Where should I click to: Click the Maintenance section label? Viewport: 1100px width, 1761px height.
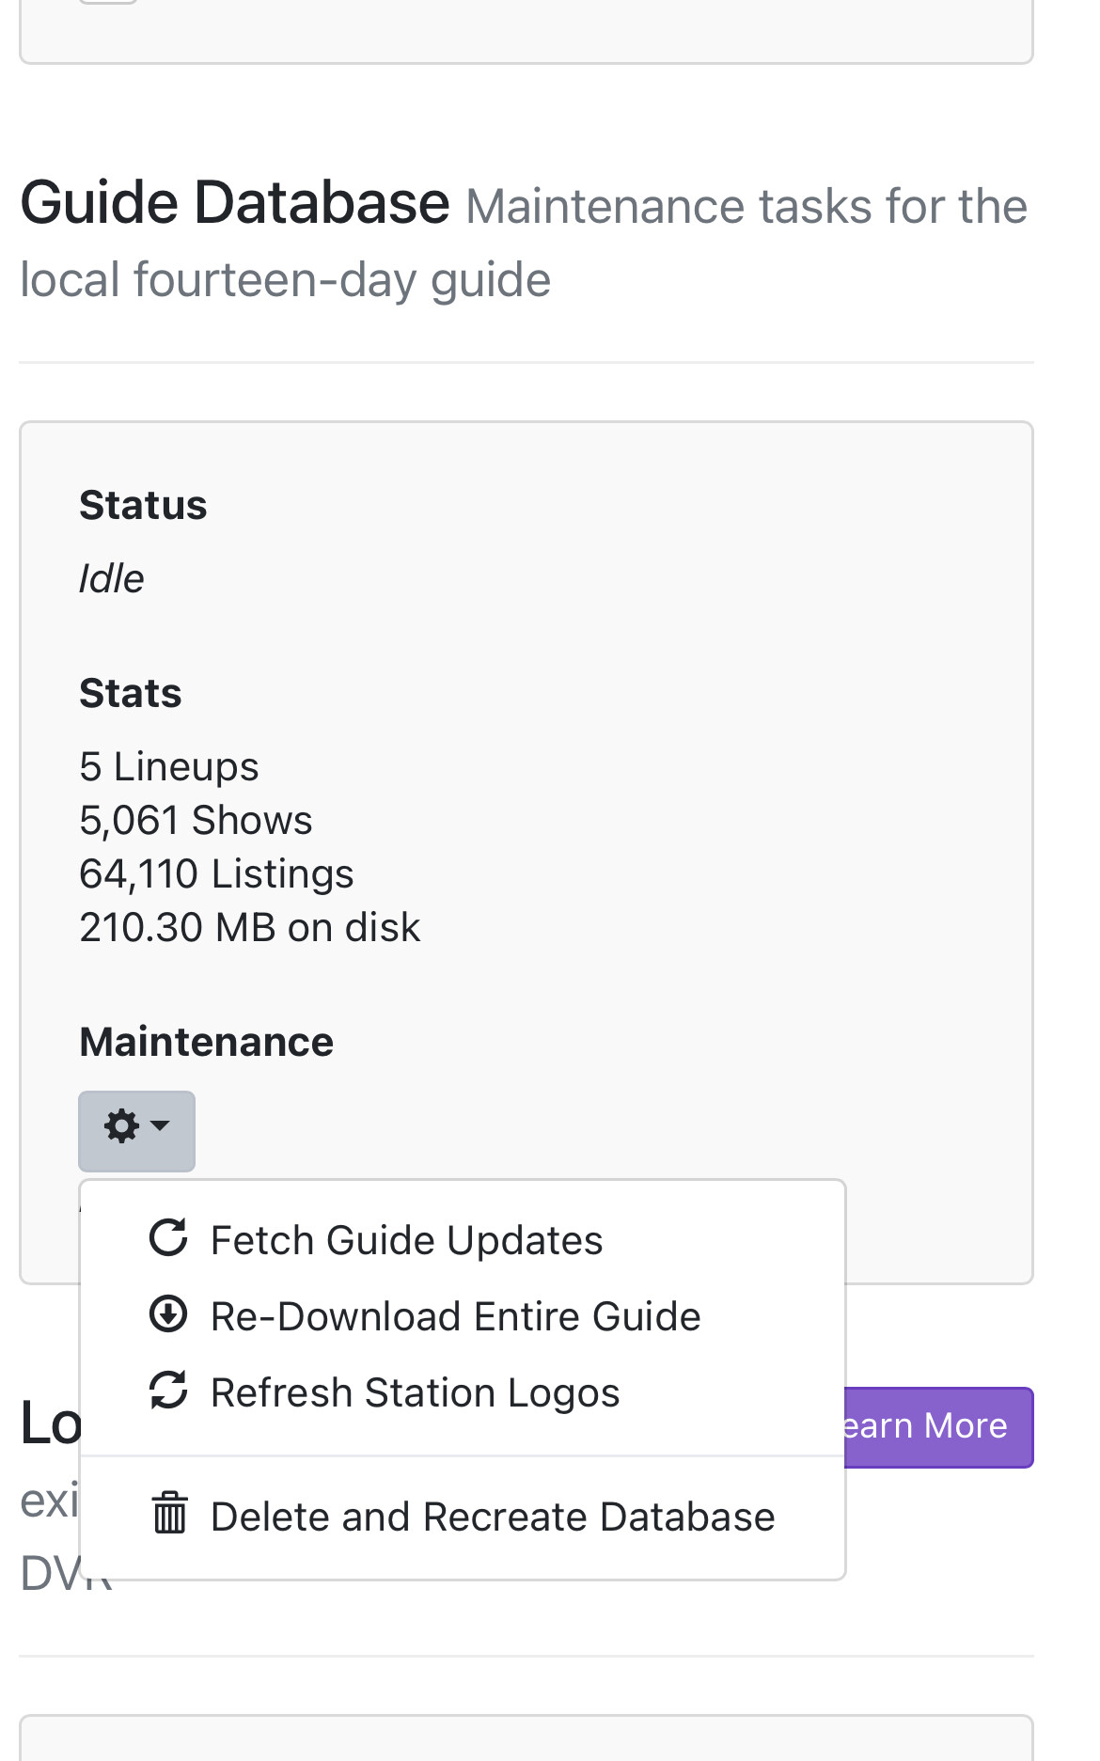click(207, 1042)
